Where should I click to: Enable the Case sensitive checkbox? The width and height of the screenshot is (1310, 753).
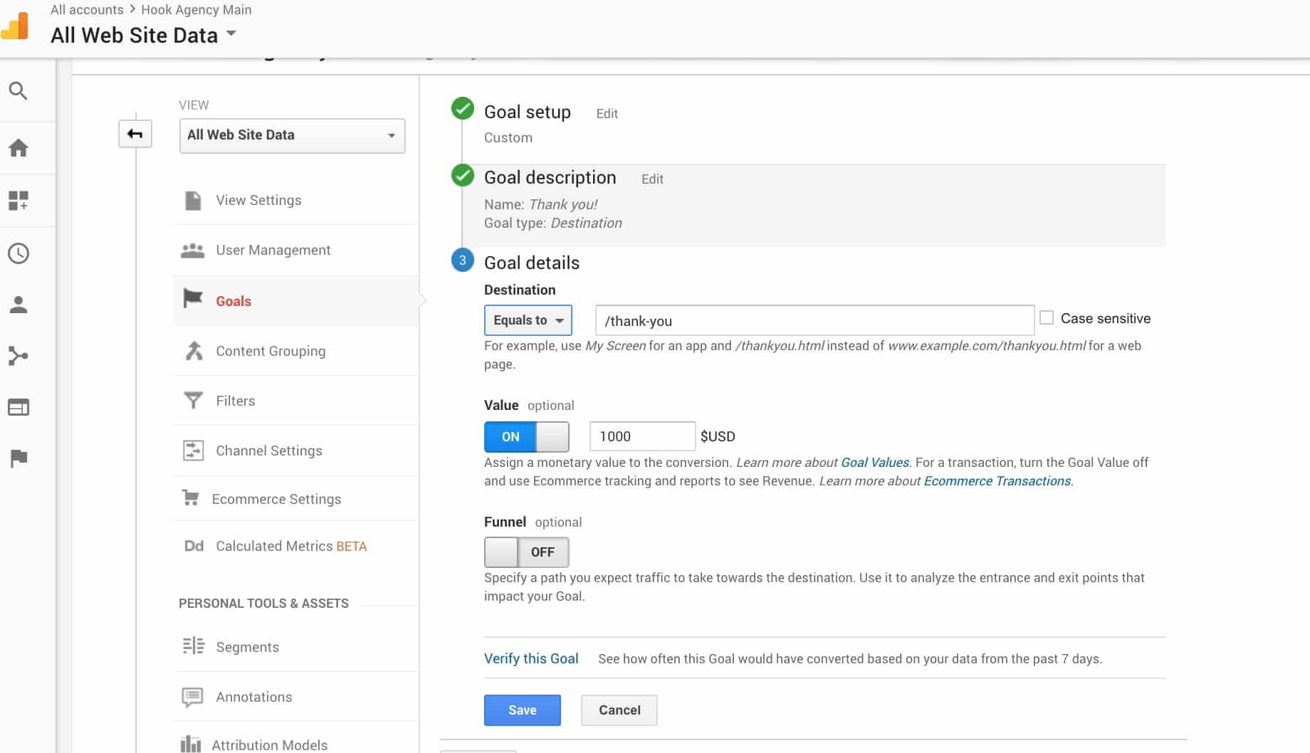(x=1047, y=318)
